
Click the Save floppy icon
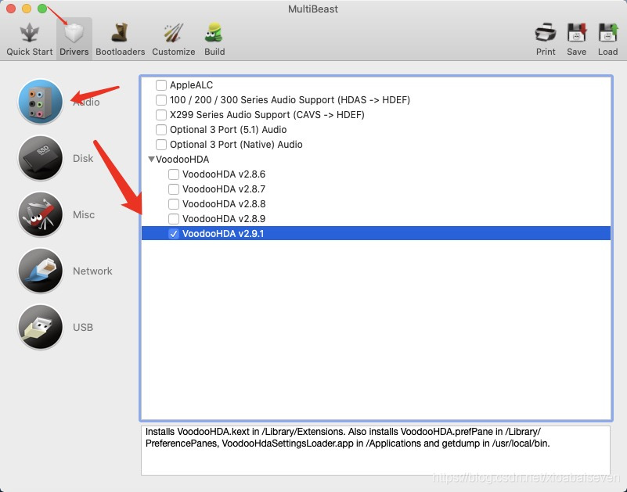coord(576,33)
